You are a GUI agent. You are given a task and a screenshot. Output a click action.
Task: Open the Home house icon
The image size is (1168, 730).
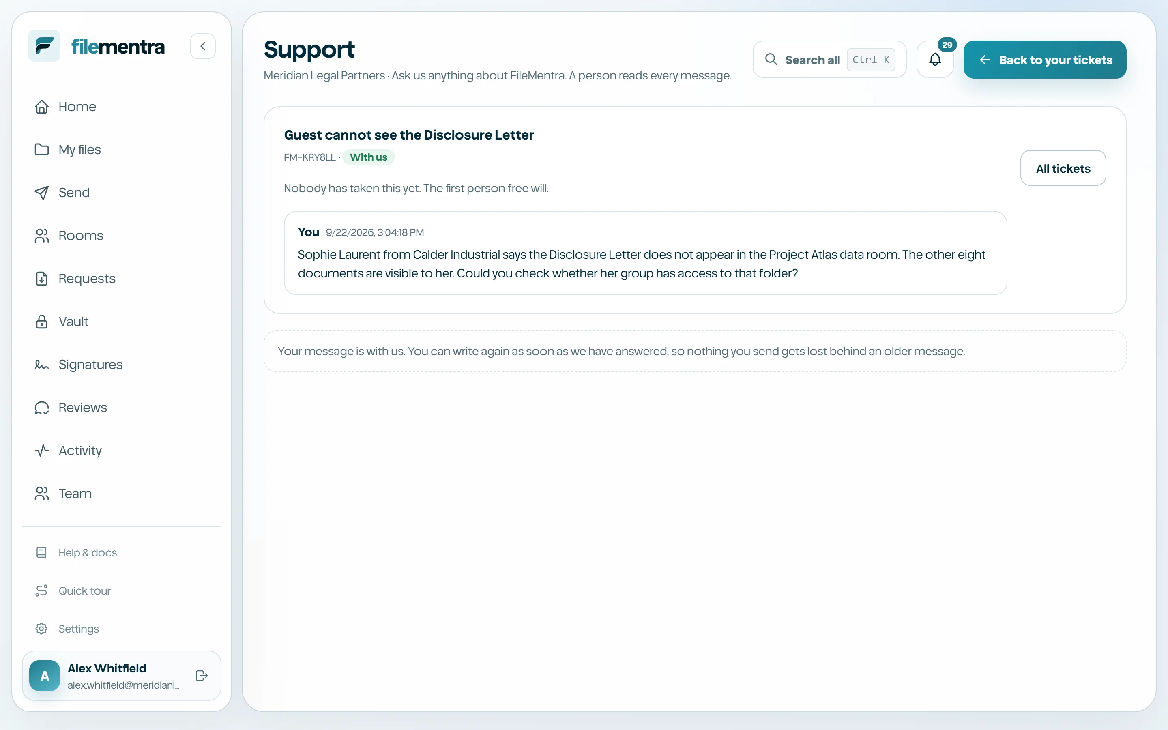coord(42,107)
